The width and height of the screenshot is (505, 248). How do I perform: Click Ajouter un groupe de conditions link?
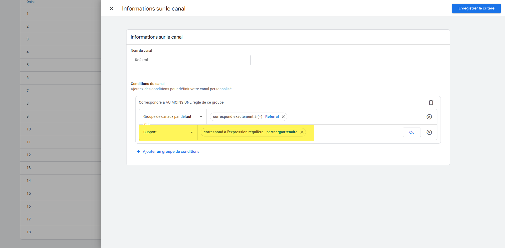171,151
